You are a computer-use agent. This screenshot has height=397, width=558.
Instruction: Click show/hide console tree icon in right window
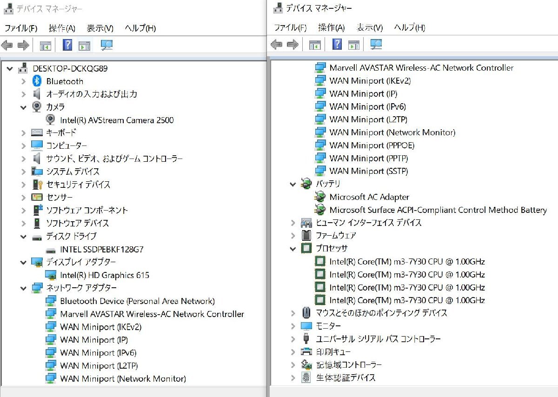[x=315, y=45]
